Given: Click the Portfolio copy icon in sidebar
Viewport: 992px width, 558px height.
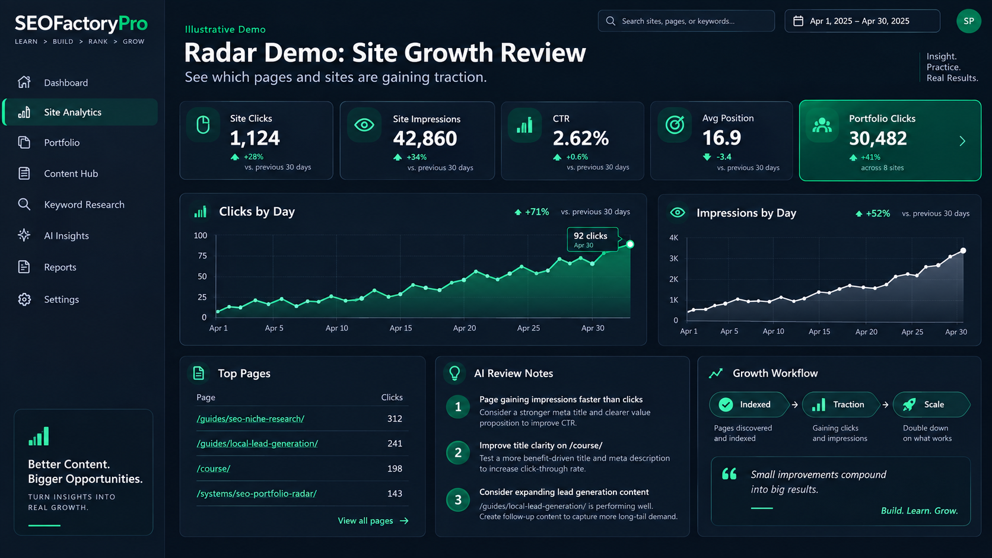Looking at the screenshot, I should tap(24, 142).
